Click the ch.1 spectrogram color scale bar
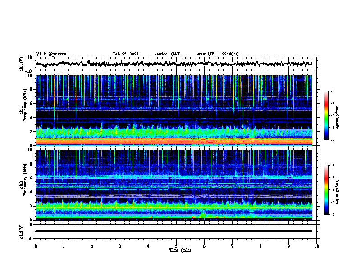 [x=326, y=115]
